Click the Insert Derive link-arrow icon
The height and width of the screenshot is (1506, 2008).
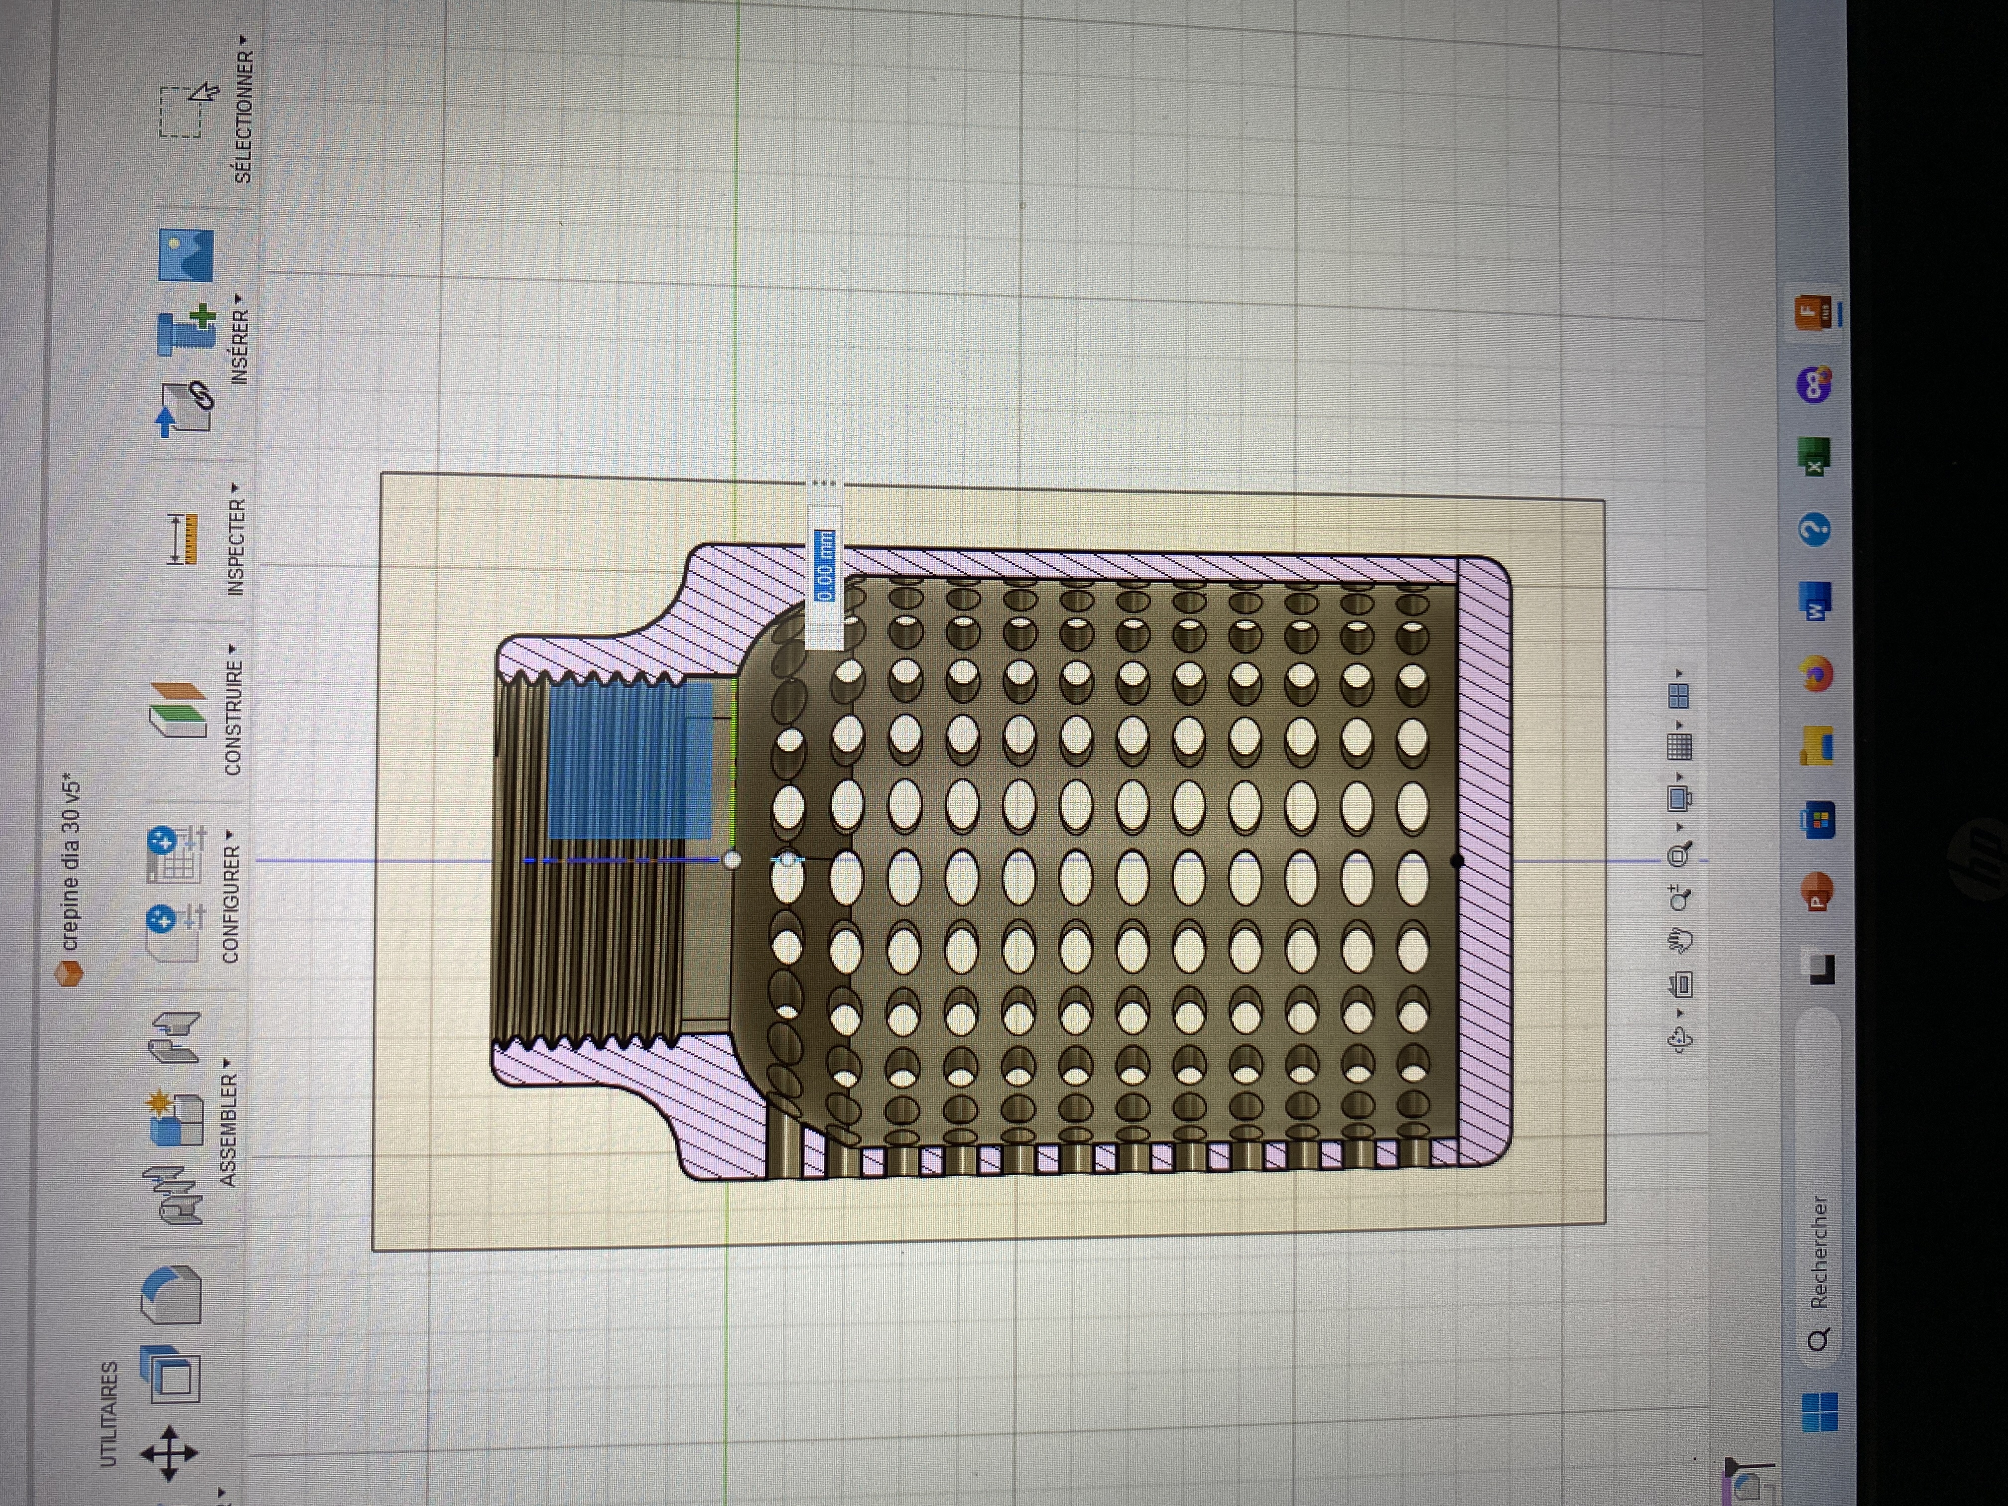[x=185, y=408]
